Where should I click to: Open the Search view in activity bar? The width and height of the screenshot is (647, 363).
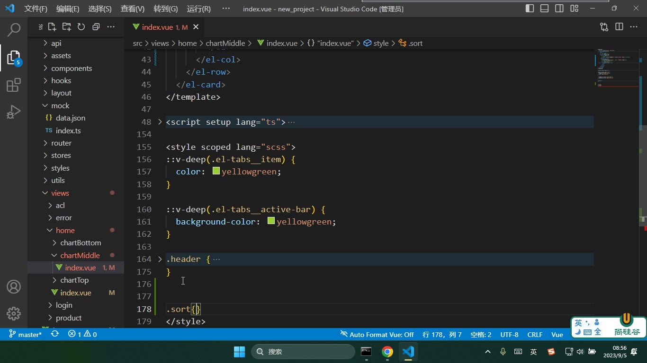(14, 30)
